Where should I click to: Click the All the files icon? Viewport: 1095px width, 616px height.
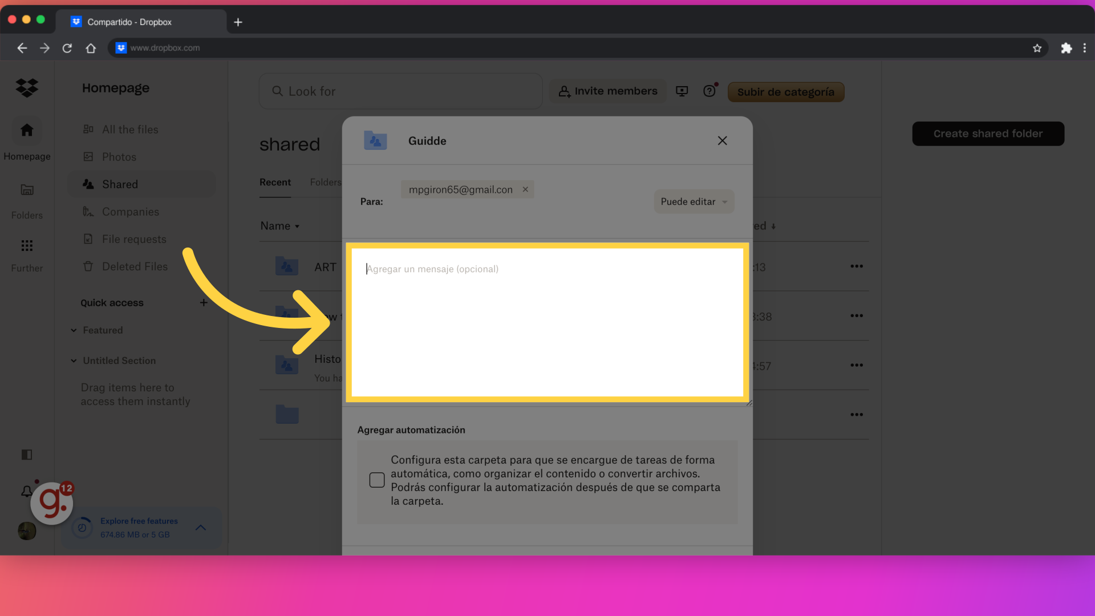tap(88, 128)
